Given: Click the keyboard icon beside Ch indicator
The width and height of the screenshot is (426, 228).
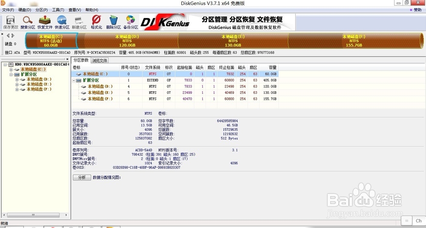Looking at the screenshot, I should tap(407, 221).
